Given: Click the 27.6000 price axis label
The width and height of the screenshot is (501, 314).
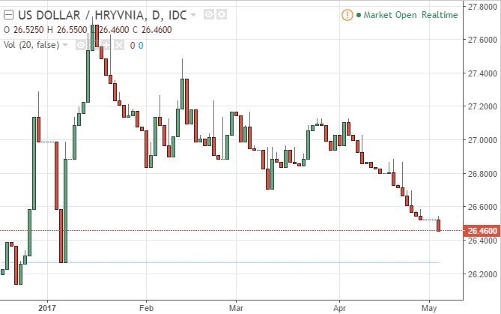Looking at the screenshot, I should coord(482,40).
